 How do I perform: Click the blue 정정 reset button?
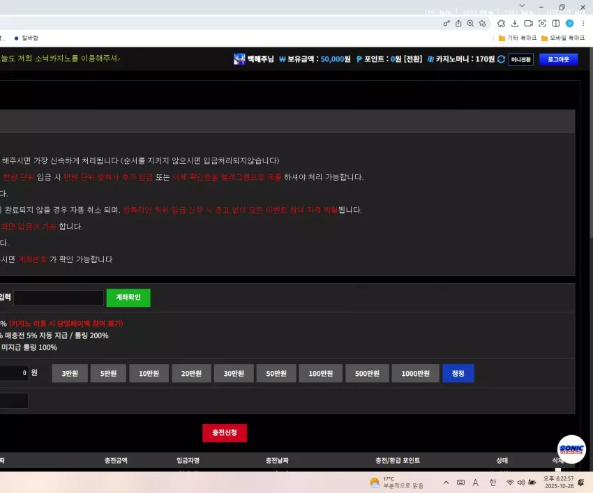[x=458, y=374]
